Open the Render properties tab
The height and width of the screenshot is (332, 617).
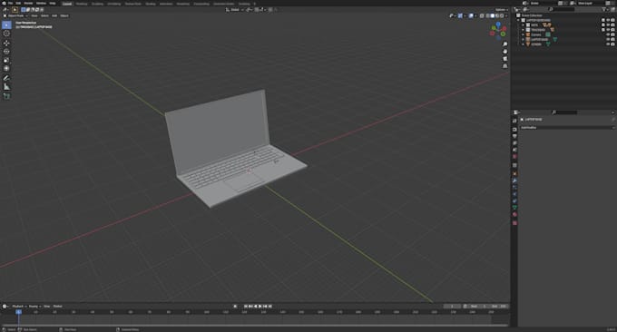coord(514,129)
